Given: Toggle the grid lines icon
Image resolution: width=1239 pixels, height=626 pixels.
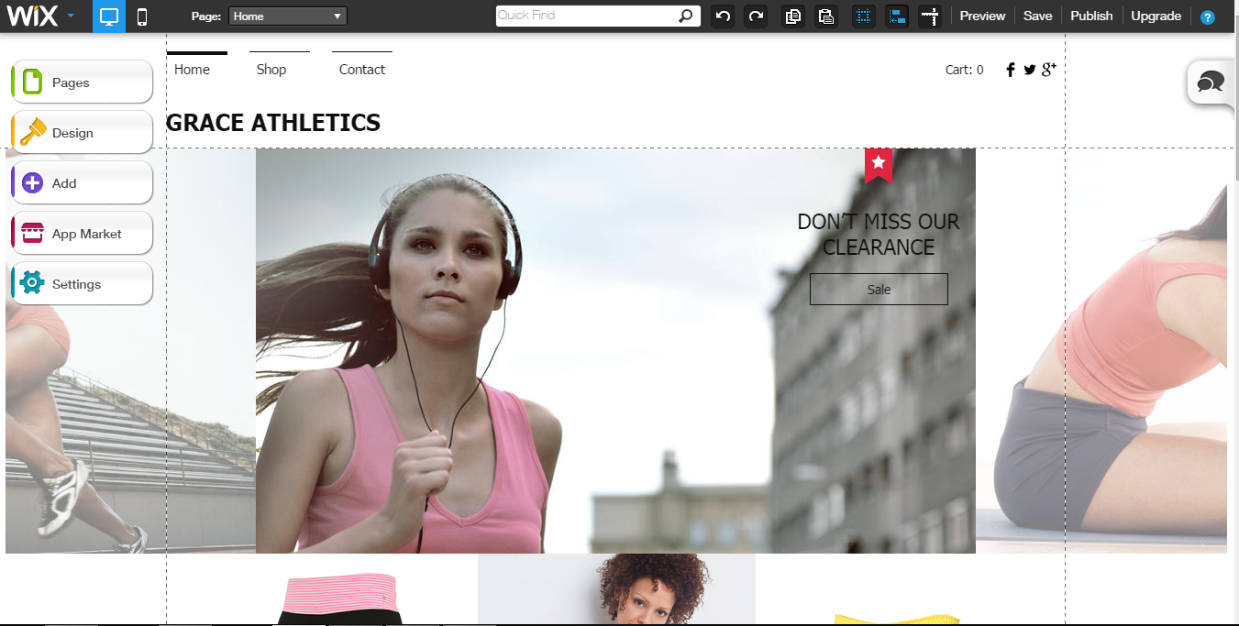Looking at the screenshot, I should tap(863, 16).
